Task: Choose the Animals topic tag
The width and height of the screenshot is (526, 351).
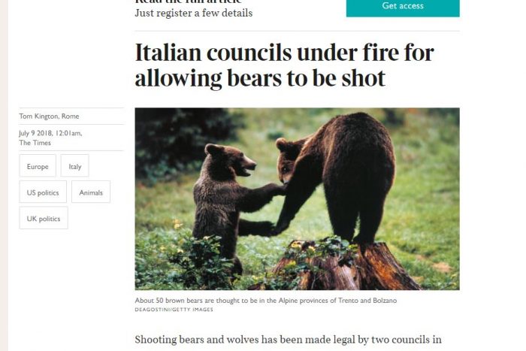Action: point(91,192)
